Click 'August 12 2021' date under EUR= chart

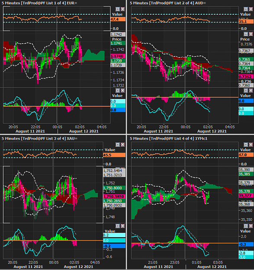(x=84, y=131)
